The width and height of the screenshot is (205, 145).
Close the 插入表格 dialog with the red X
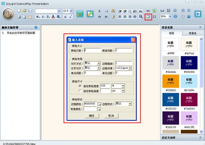click(133, 40)
